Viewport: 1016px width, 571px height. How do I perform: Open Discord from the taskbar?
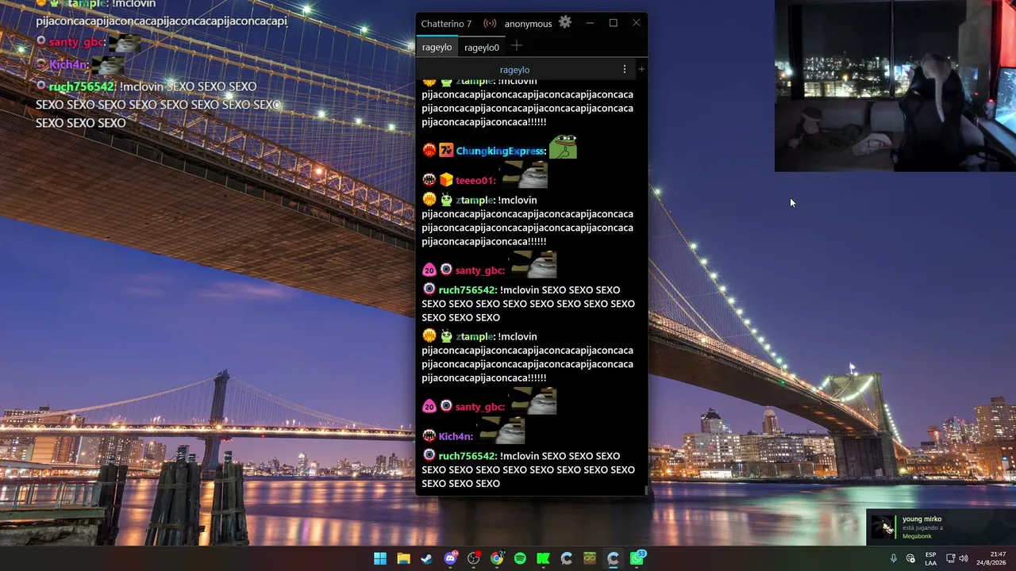451,558
